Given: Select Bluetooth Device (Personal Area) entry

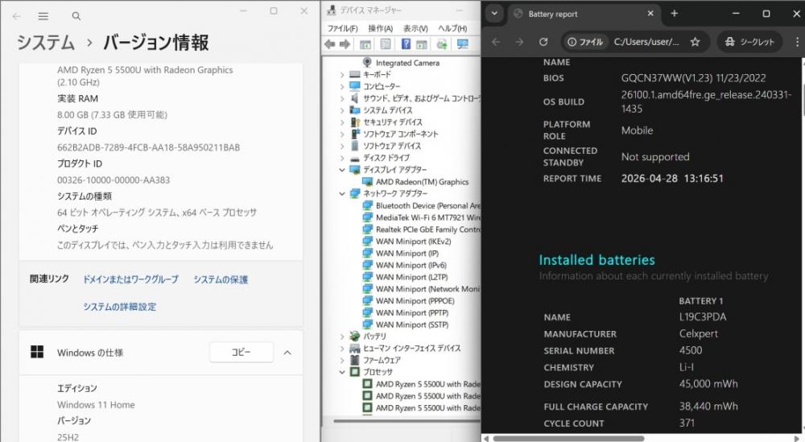Looking at the screenshot, I should click(x=428, y=205).
